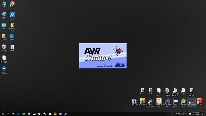Open Inventor Pro 2019 shortcut
Image resolution: width=206 pixels, height=116 pixels.
[159, 103]
